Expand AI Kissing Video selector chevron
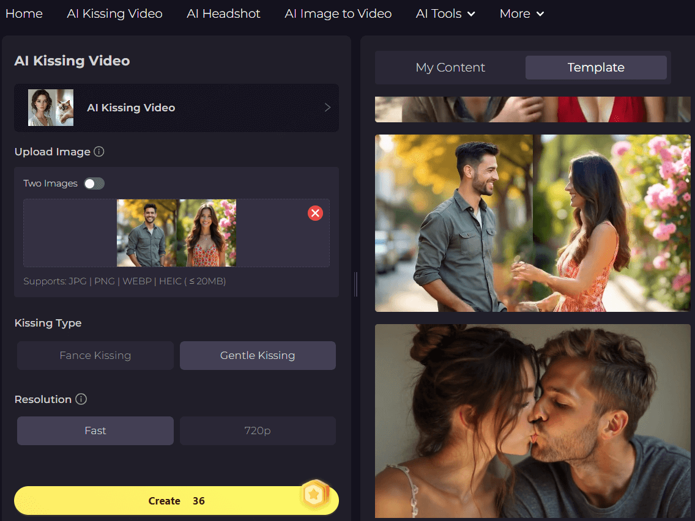Image resolution: width=695 pixels, height=521 pixels. 327,108
